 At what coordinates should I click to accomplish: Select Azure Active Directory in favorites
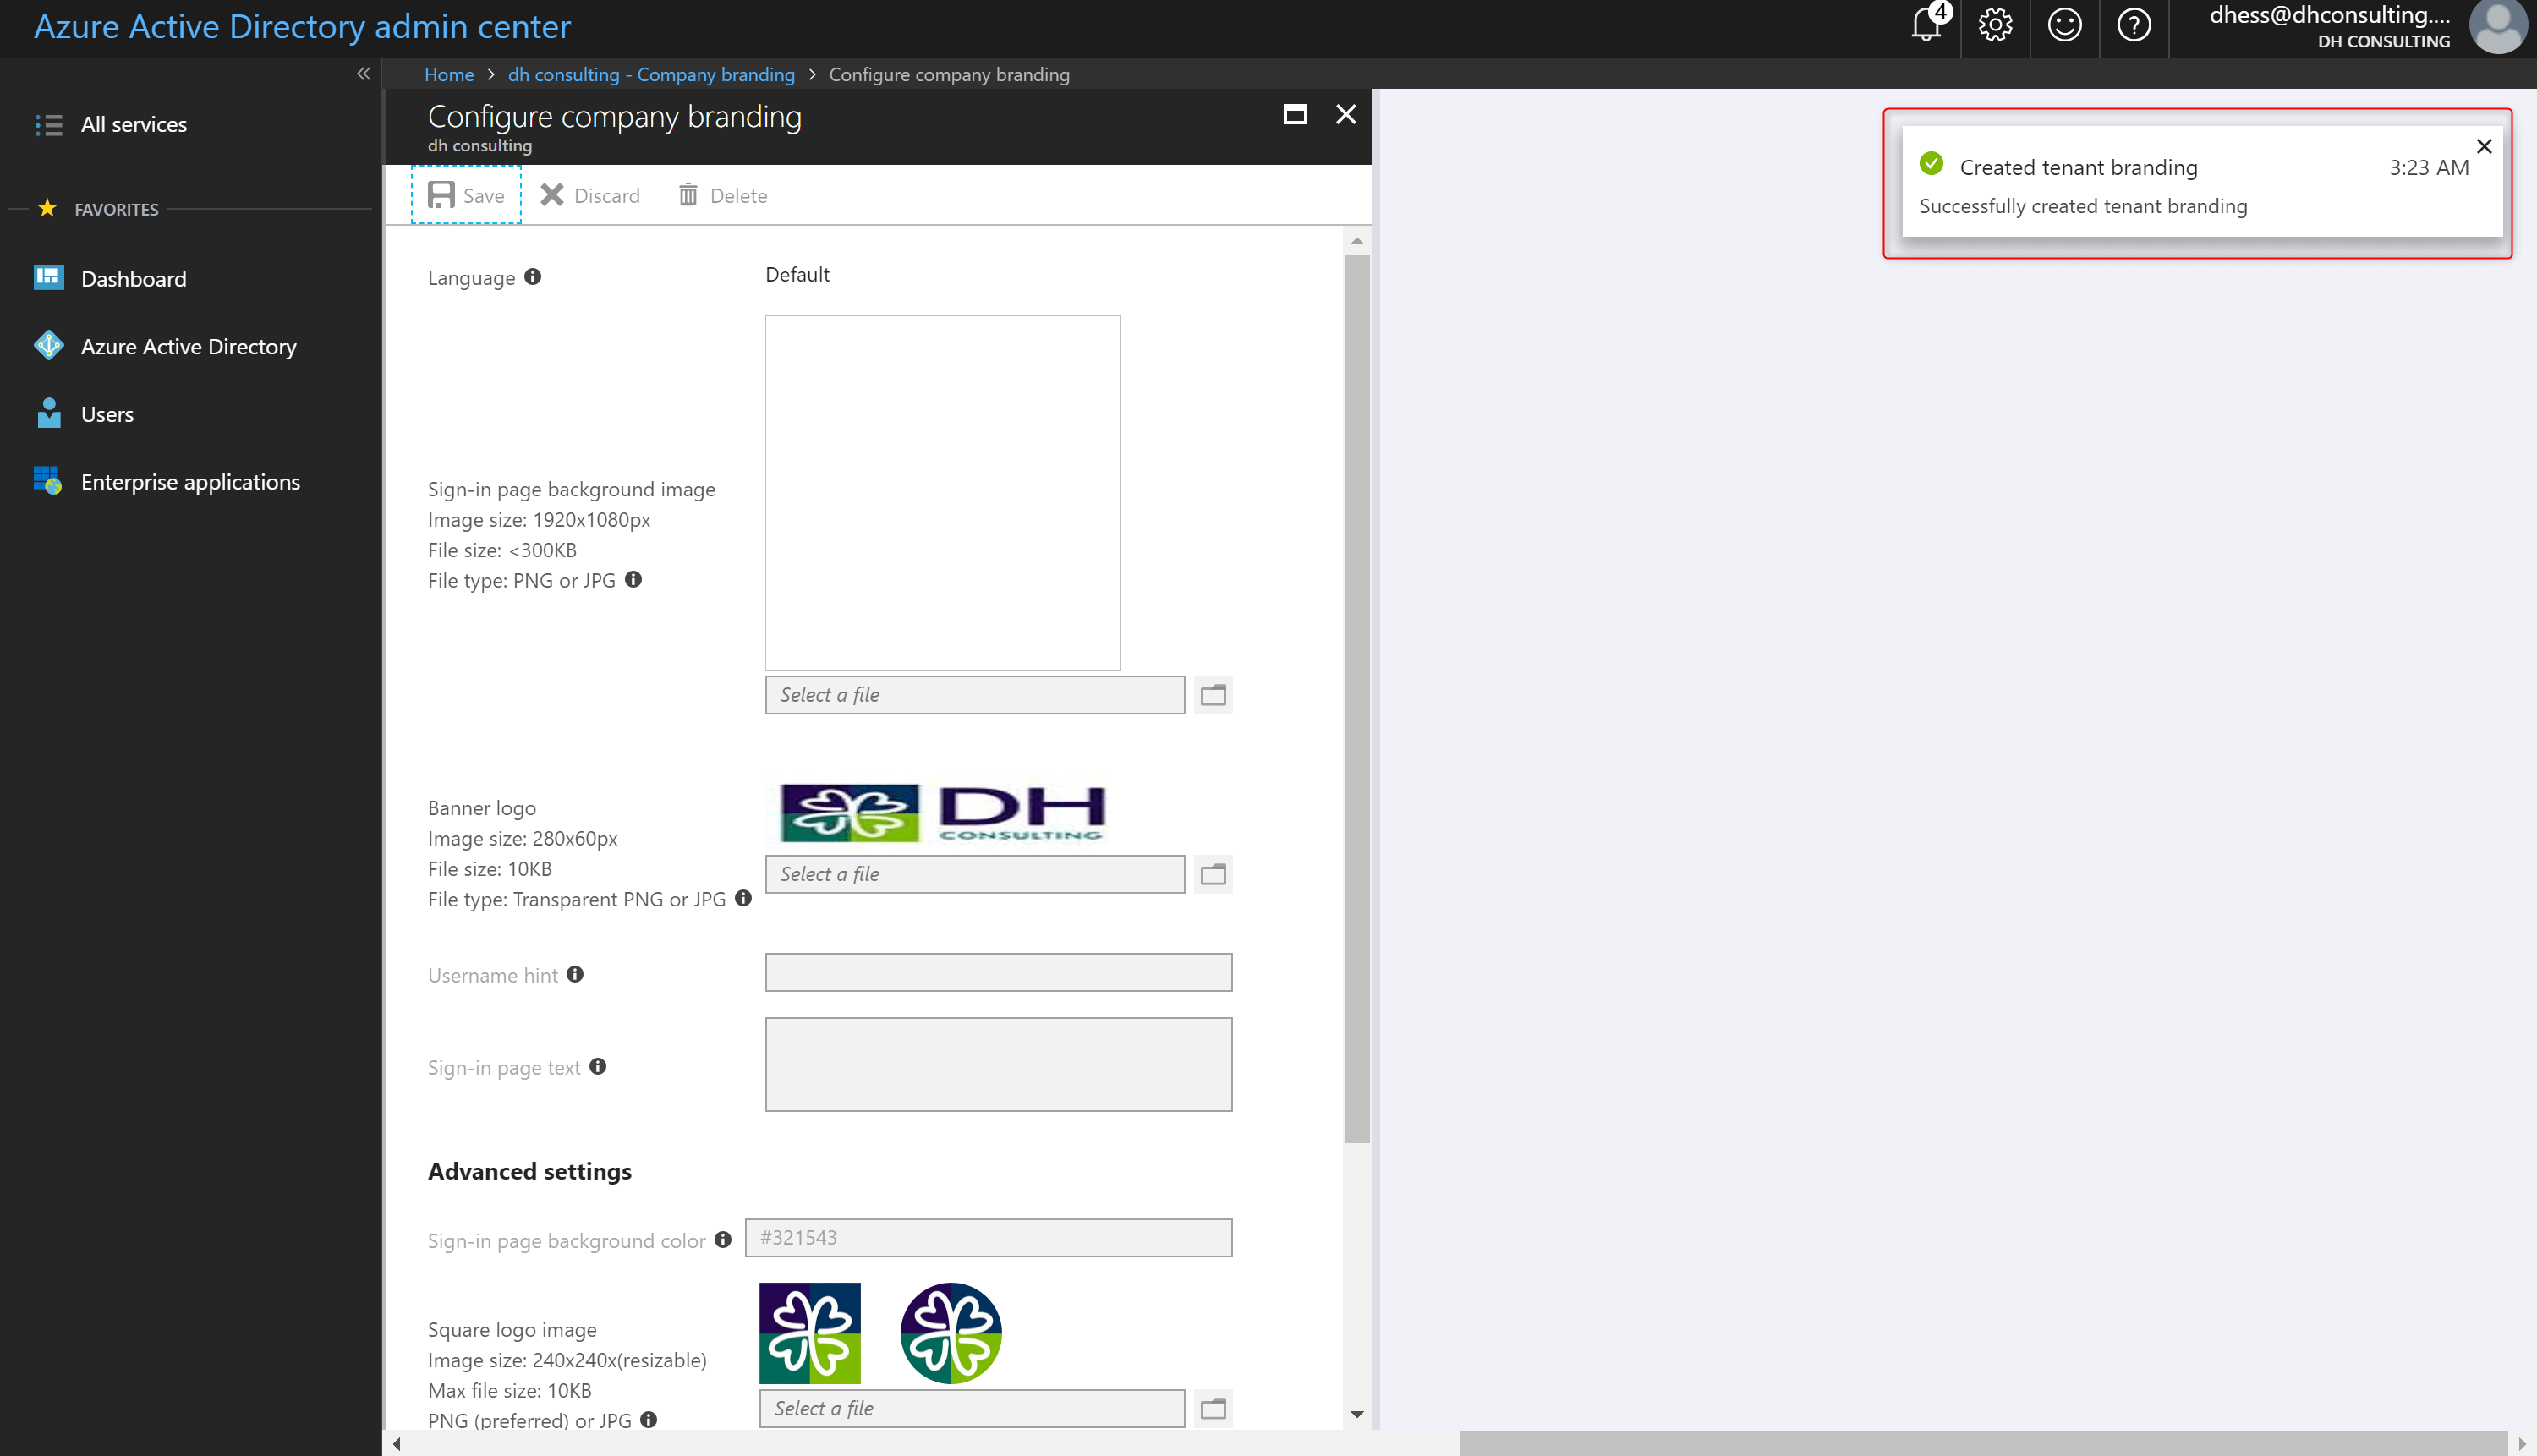pos(188,346)
